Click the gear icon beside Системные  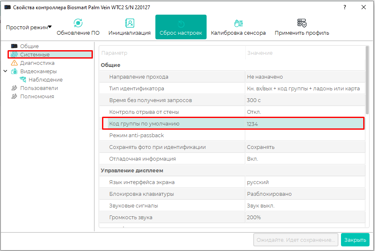14,54
